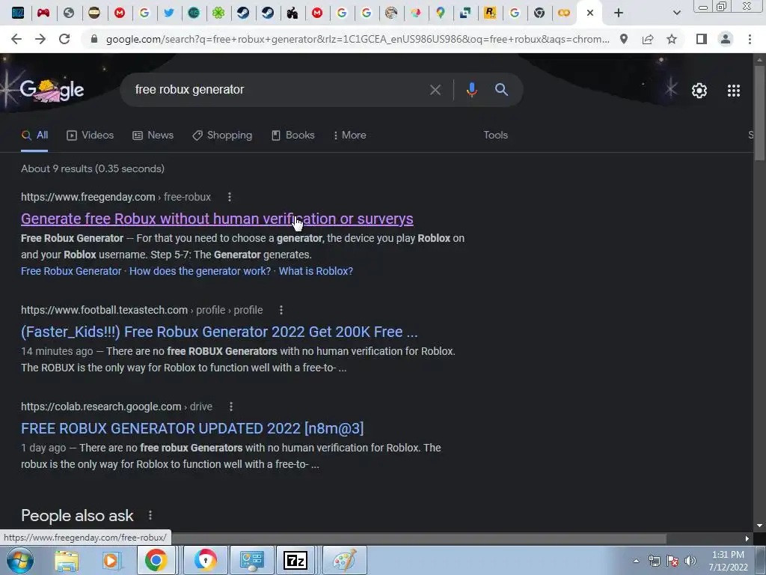Go back to the previous page
The width and height of the screenshot is (766, 575).
pos(16,39)
